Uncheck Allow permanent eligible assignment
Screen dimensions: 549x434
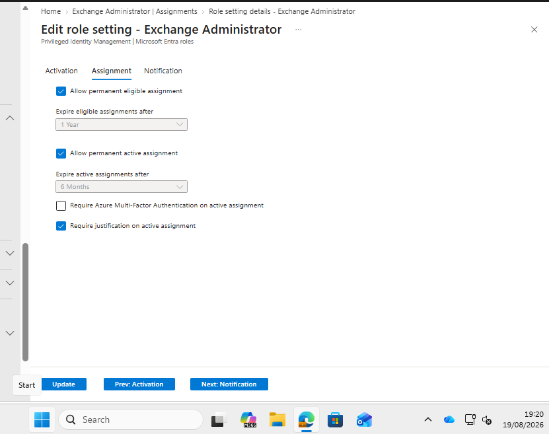(x=61, y=91)
